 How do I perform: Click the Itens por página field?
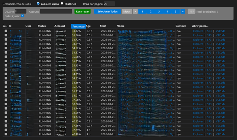109,4
